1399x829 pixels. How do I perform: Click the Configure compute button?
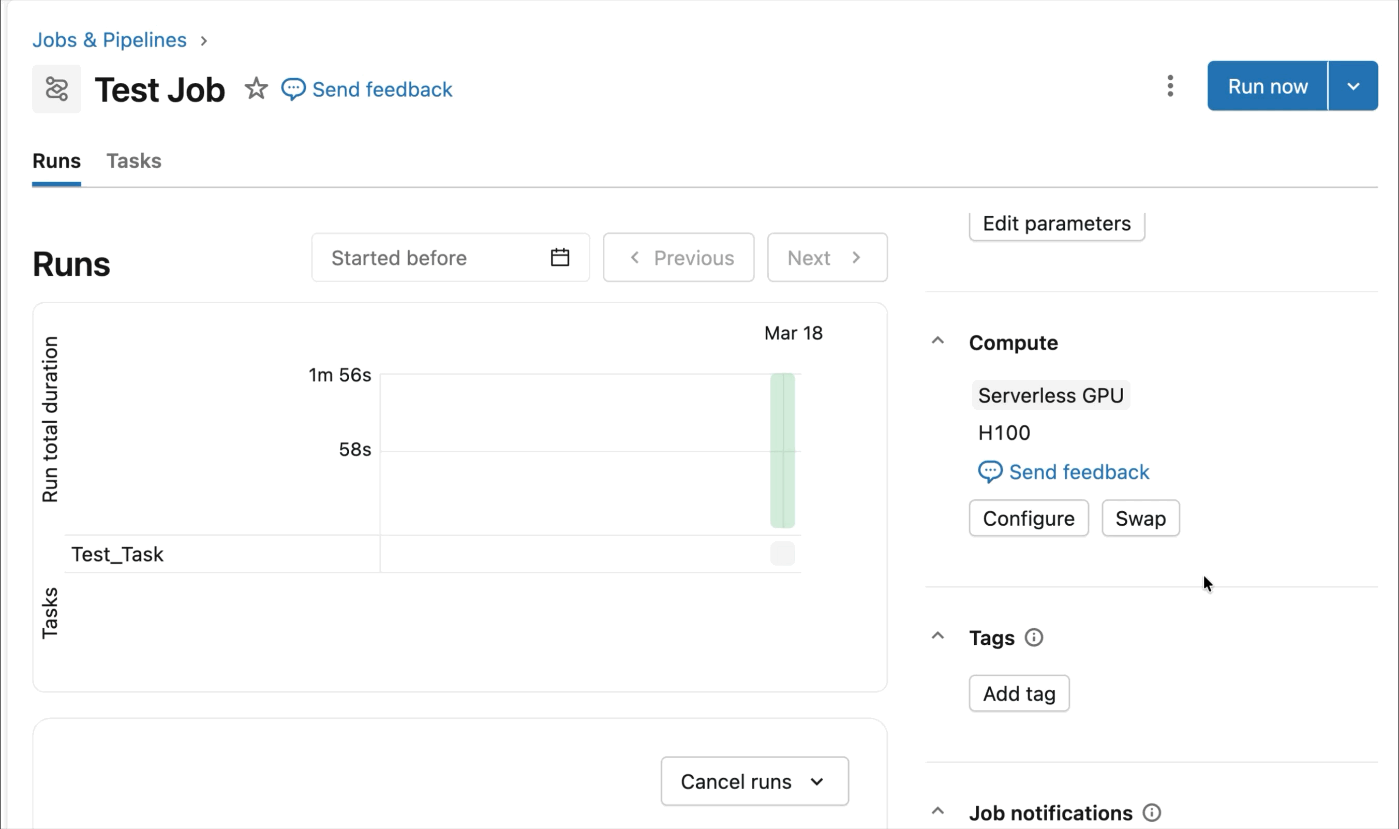[x=1028, y=519]
